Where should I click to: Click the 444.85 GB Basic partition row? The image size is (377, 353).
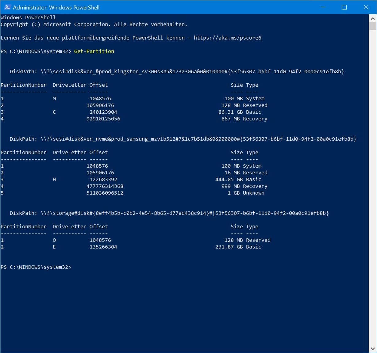131,179
